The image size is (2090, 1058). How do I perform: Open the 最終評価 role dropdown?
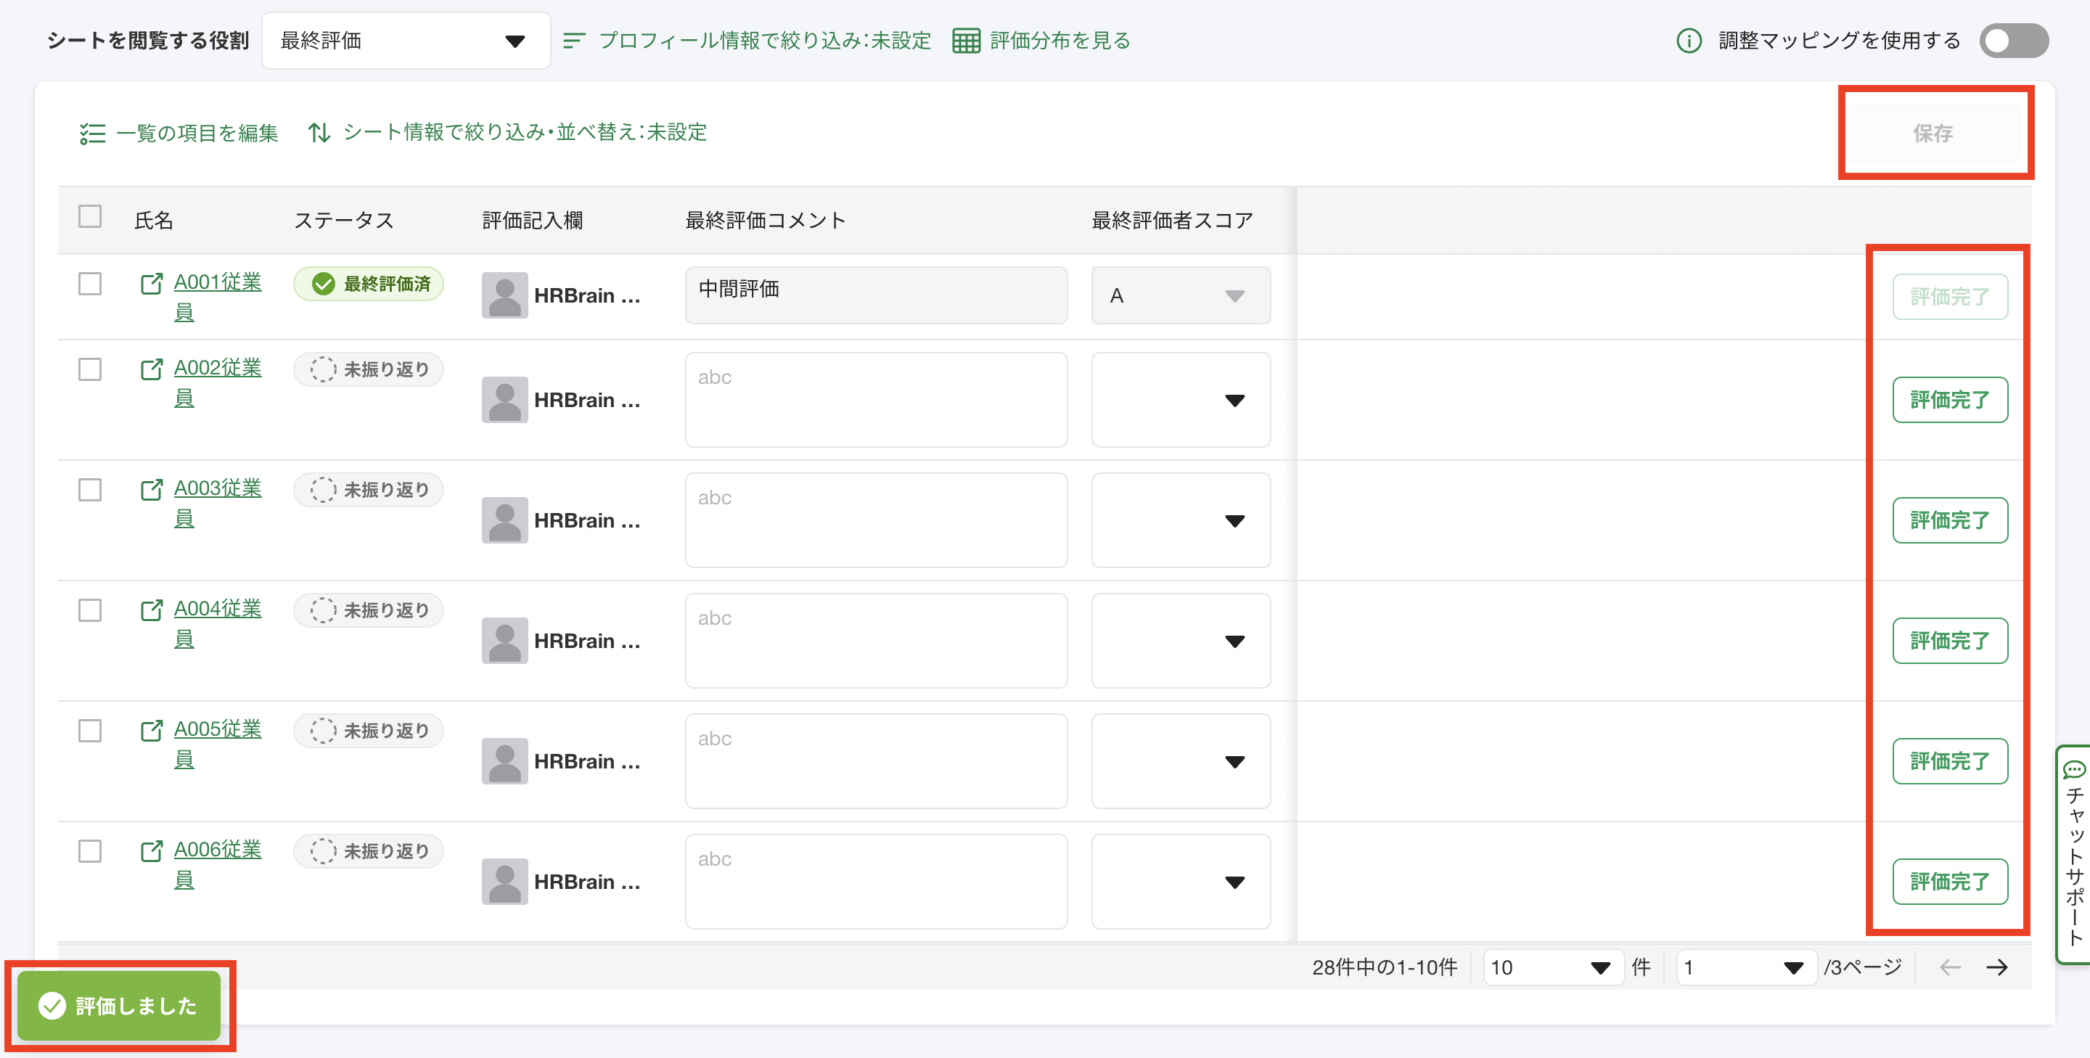point(406,41)
